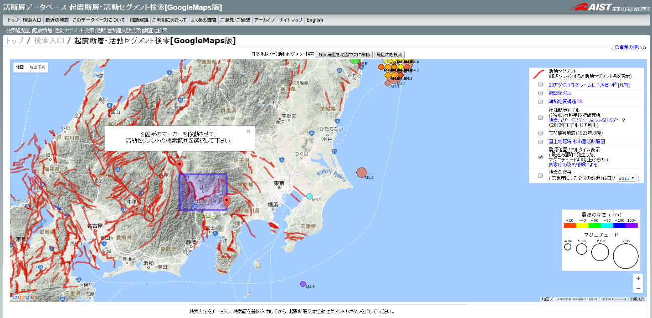Open the よくある質問 menu item
The height and width of the screenshot is (318, 652).
coord(204,20)
